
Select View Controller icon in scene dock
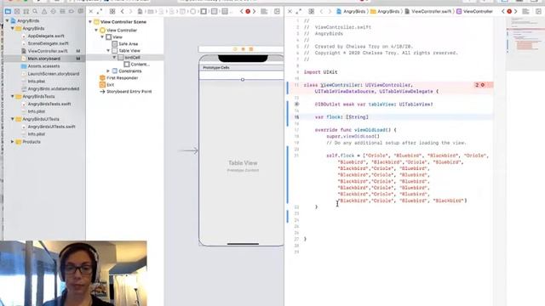click(x=235, y=49)
